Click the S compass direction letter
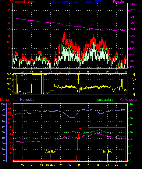The image size is (142, 169). (133, 85)
